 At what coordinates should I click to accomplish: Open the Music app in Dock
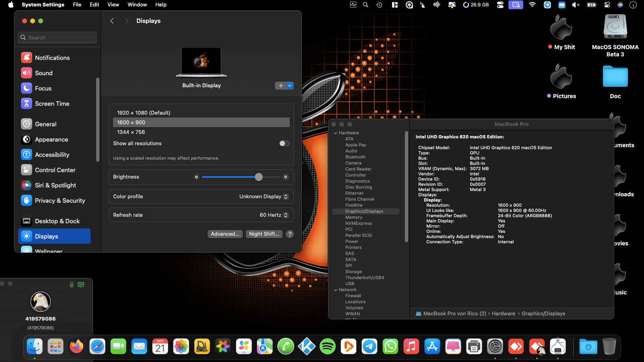411,346
